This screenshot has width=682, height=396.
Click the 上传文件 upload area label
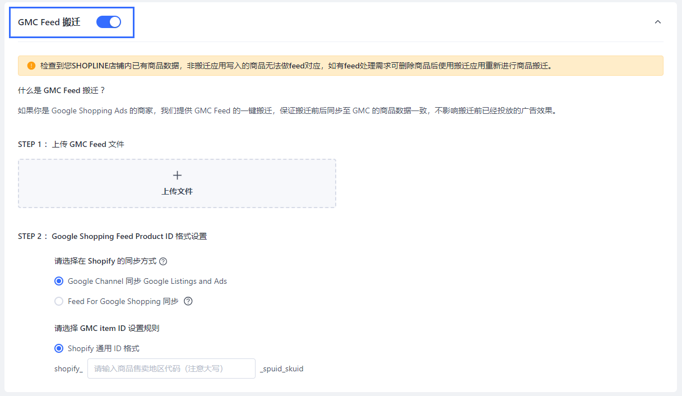pyautogui.click(x=177, y=191)
